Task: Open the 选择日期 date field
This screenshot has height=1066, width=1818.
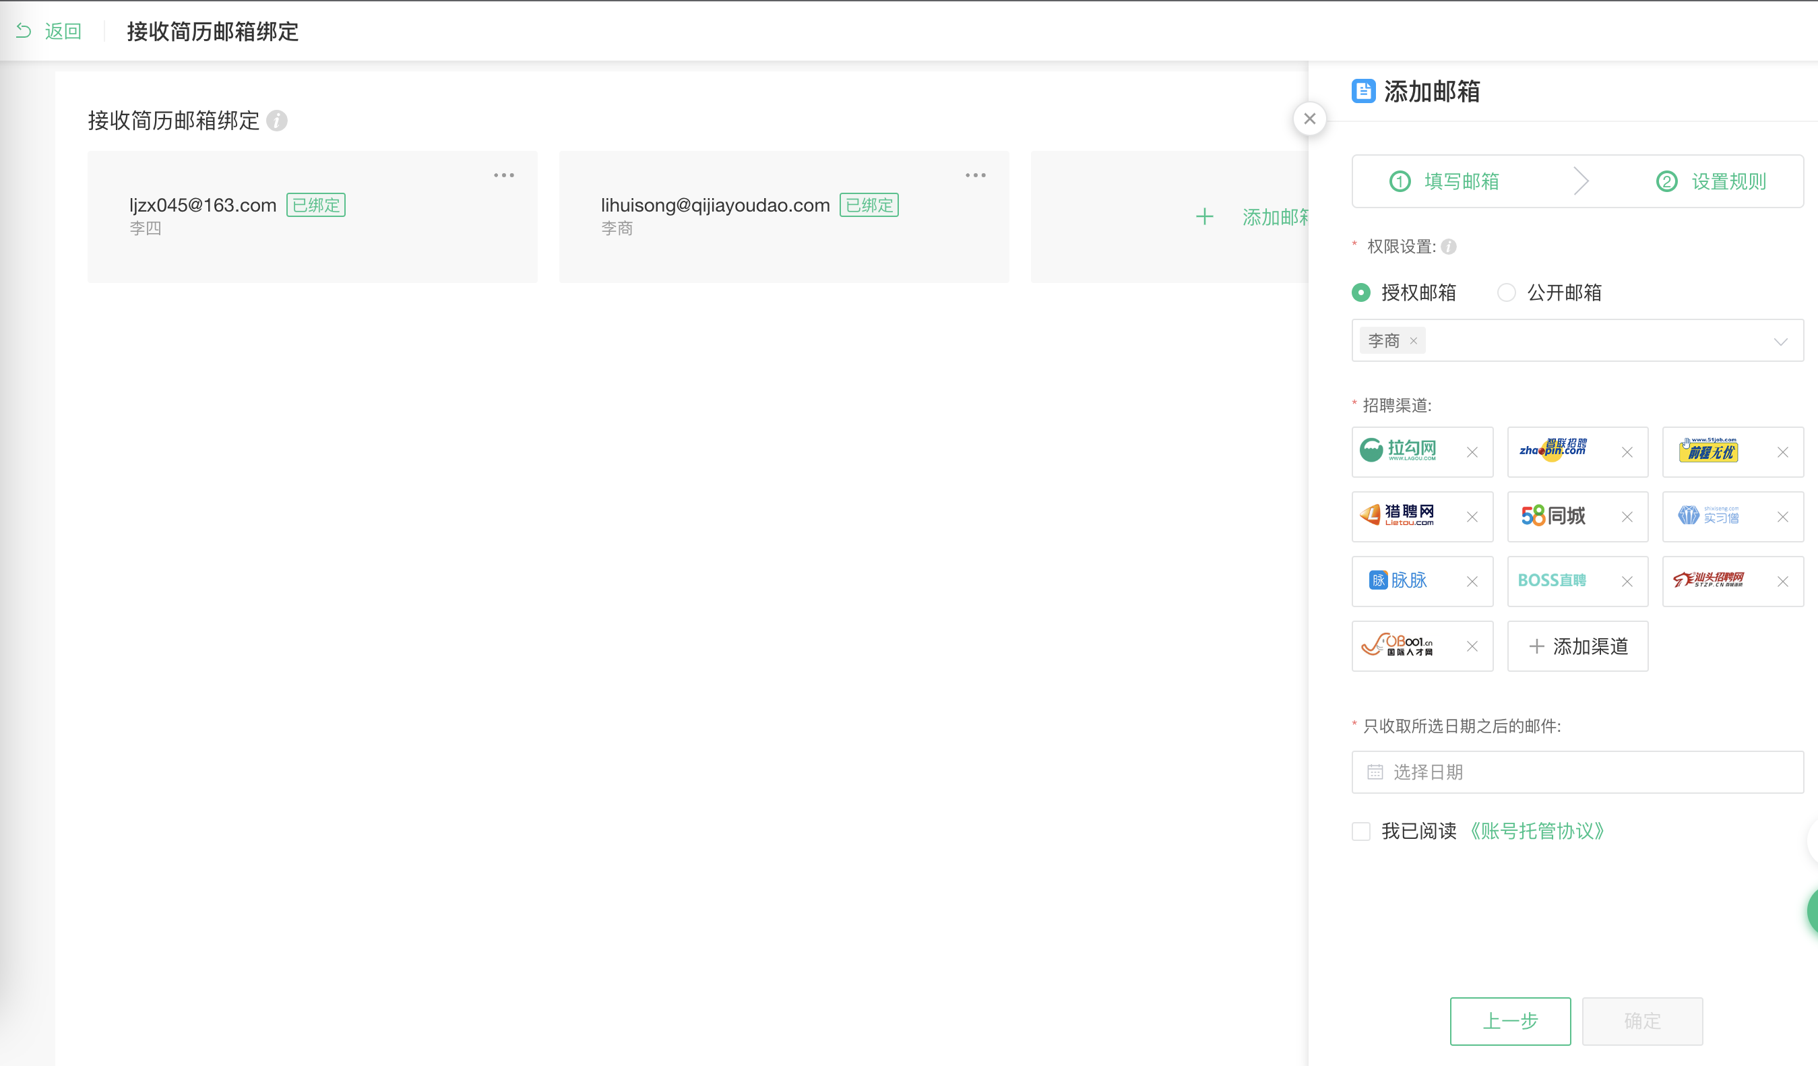Action: click(1577, 772)
